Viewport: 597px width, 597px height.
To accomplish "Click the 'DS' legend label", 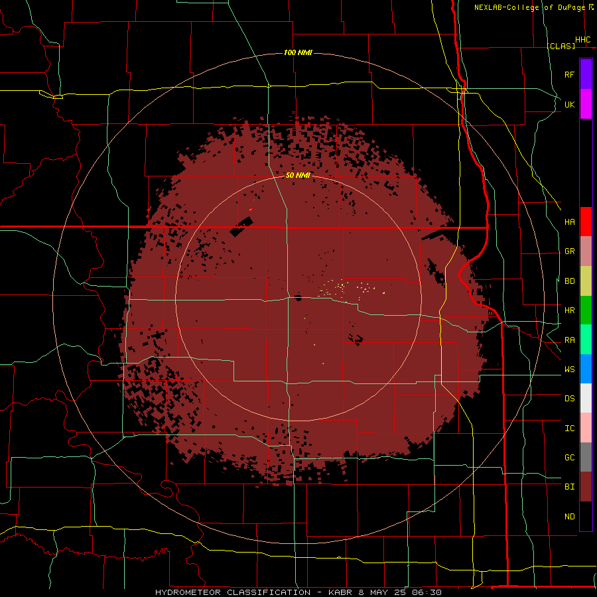I will (569, 399).
